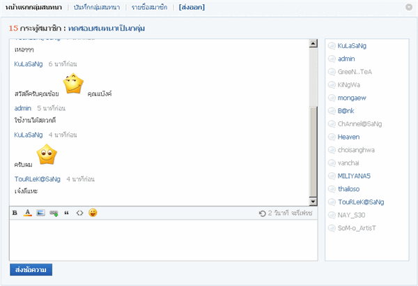Expand the round dropdown arrow at the top right
Viewport: 418px width, 286px height.
click(x=409, y=7)
